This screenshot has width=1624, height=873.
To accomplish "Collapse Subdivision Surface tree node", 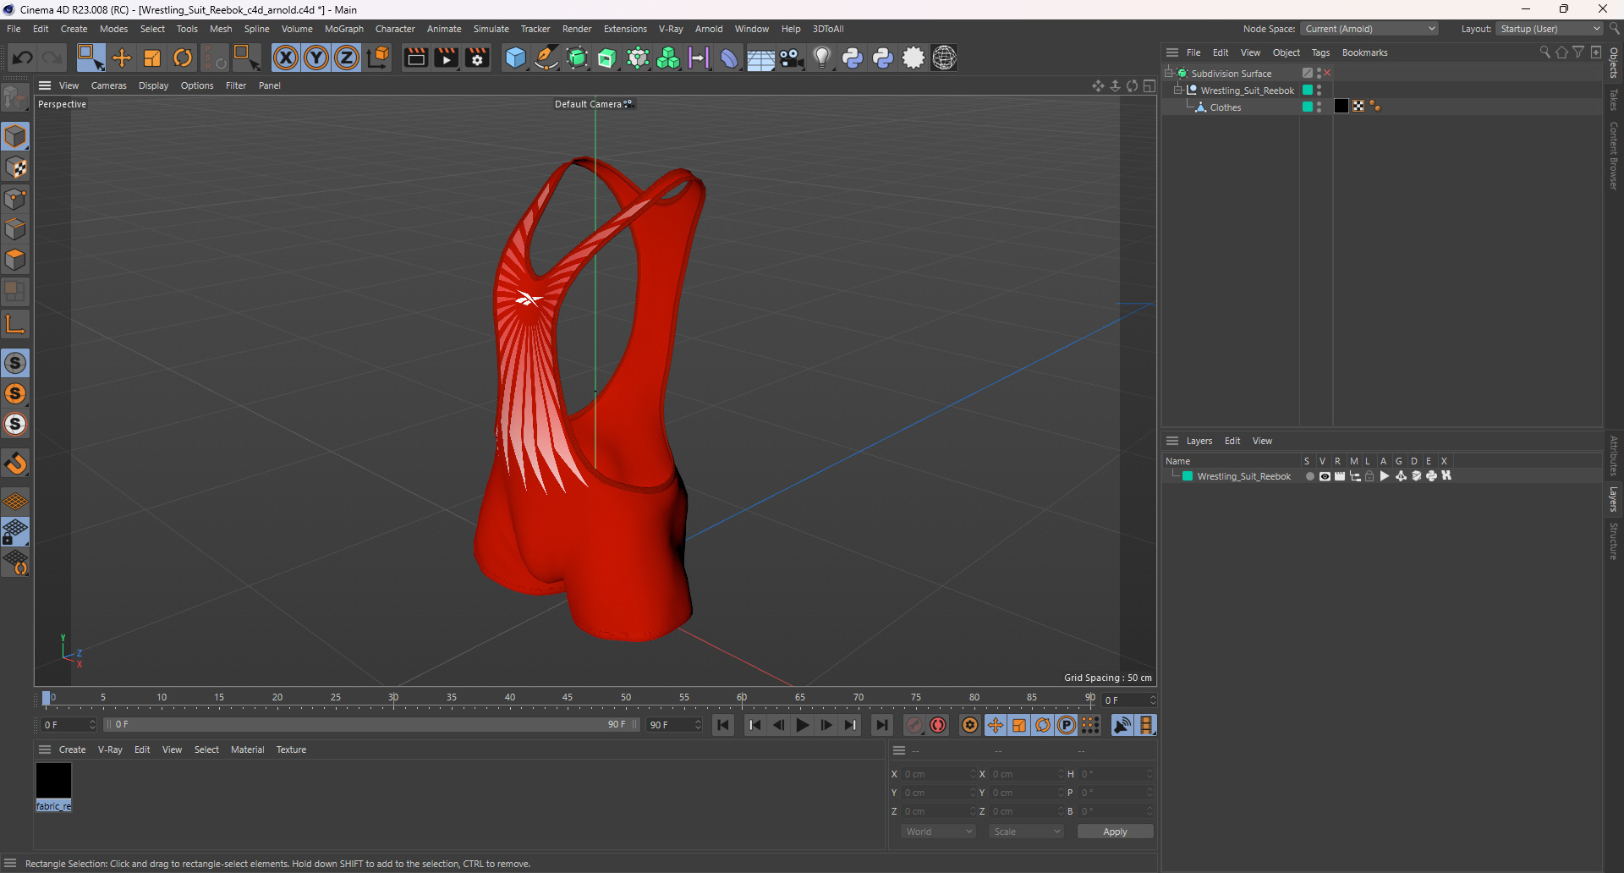I will pyautogui.click(x=1169, y=73).
